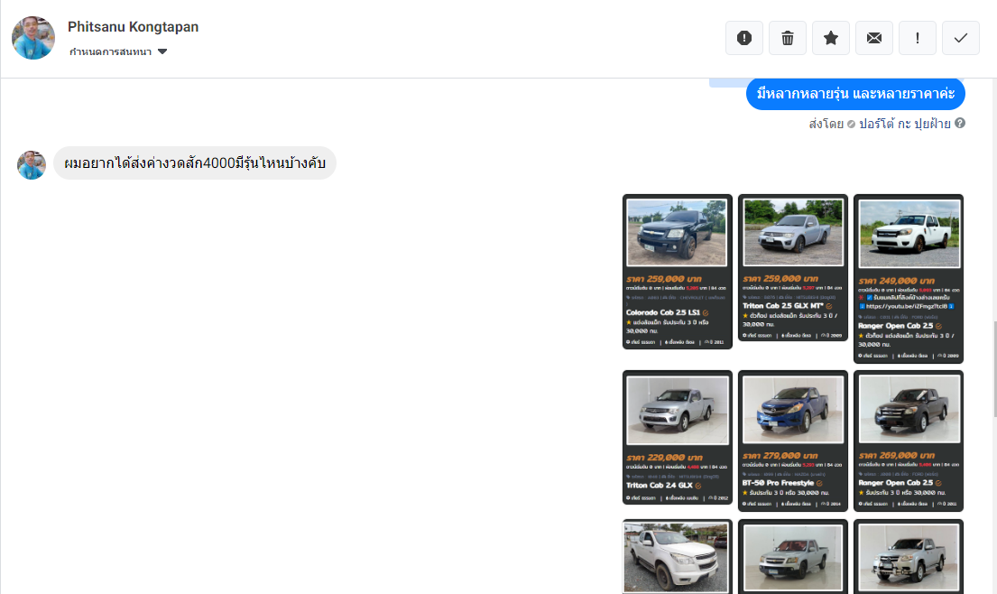This screenshot has height=594, width=997.
Task: Click the plain exclamation mark icon button
Action: pyautogui.click(x=918, y=38)
